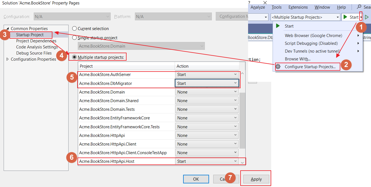Choose Browse With... menu entry
Viewport: 371px width, 187px height.
(318, 59)
